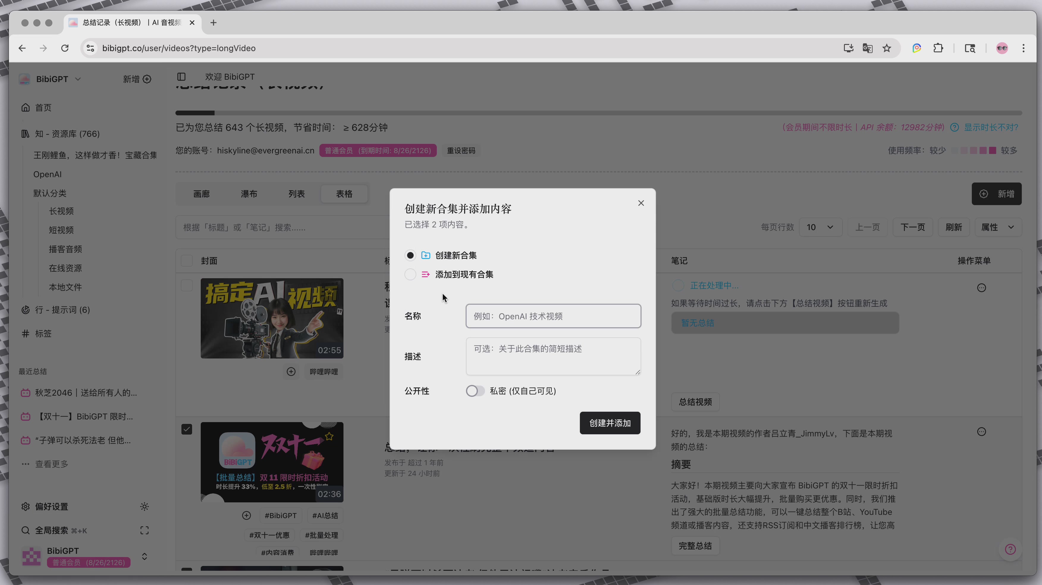Click the 名称 input field
Screen dimensions: 1042x585
553,316
